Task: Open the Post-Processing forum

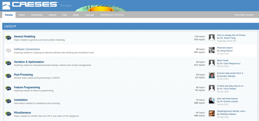Action: click(x=23, y=75)
